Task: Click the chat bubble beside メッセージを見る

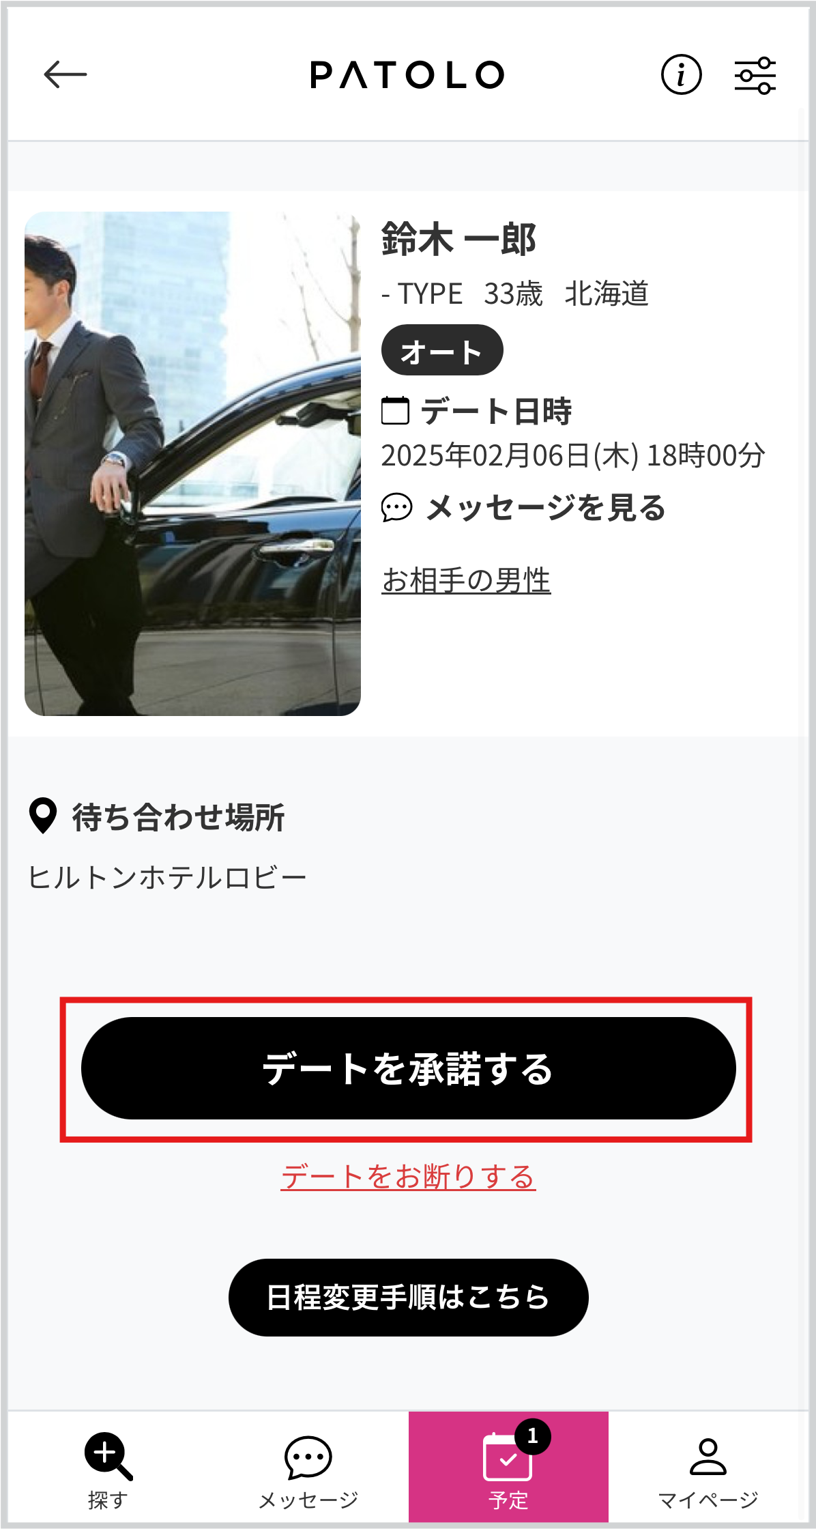Action: click(396, 507)
